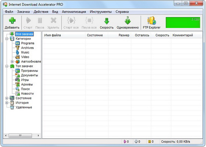The width and height of the screenshot is (206, 147).
Task: Click the green plus Добавить icon
Action: (x=12, y=21)
